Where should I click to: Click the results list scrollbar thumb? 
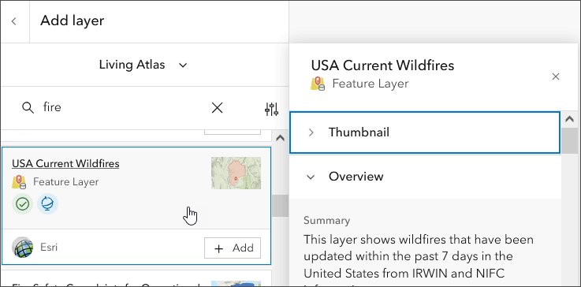coord(281,206)
